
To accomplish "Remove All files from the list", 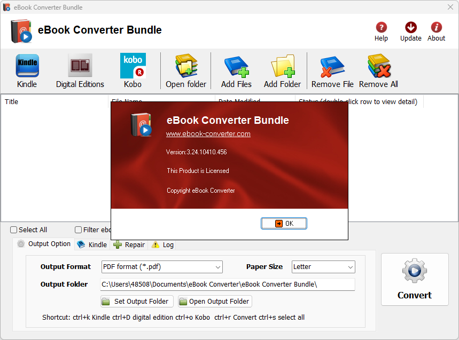I will click(378, 71).
